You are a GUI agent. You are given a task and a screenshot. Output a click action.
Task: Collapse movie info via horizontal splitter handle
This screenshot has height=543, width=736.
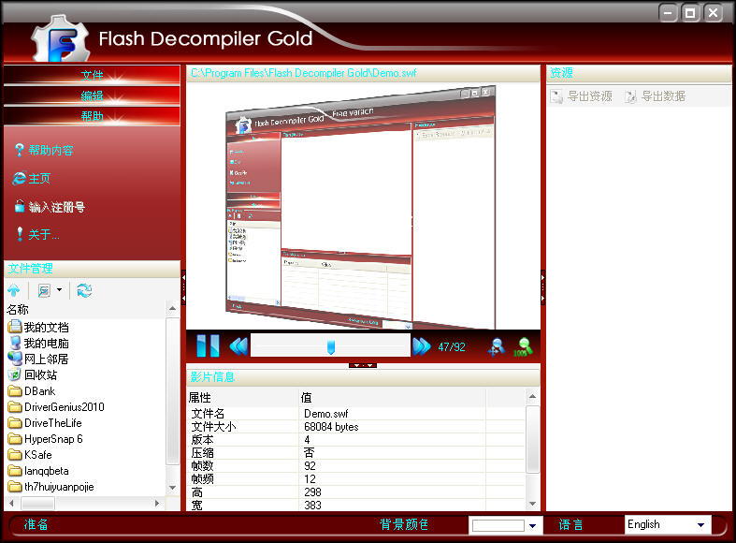coord(363,365)
